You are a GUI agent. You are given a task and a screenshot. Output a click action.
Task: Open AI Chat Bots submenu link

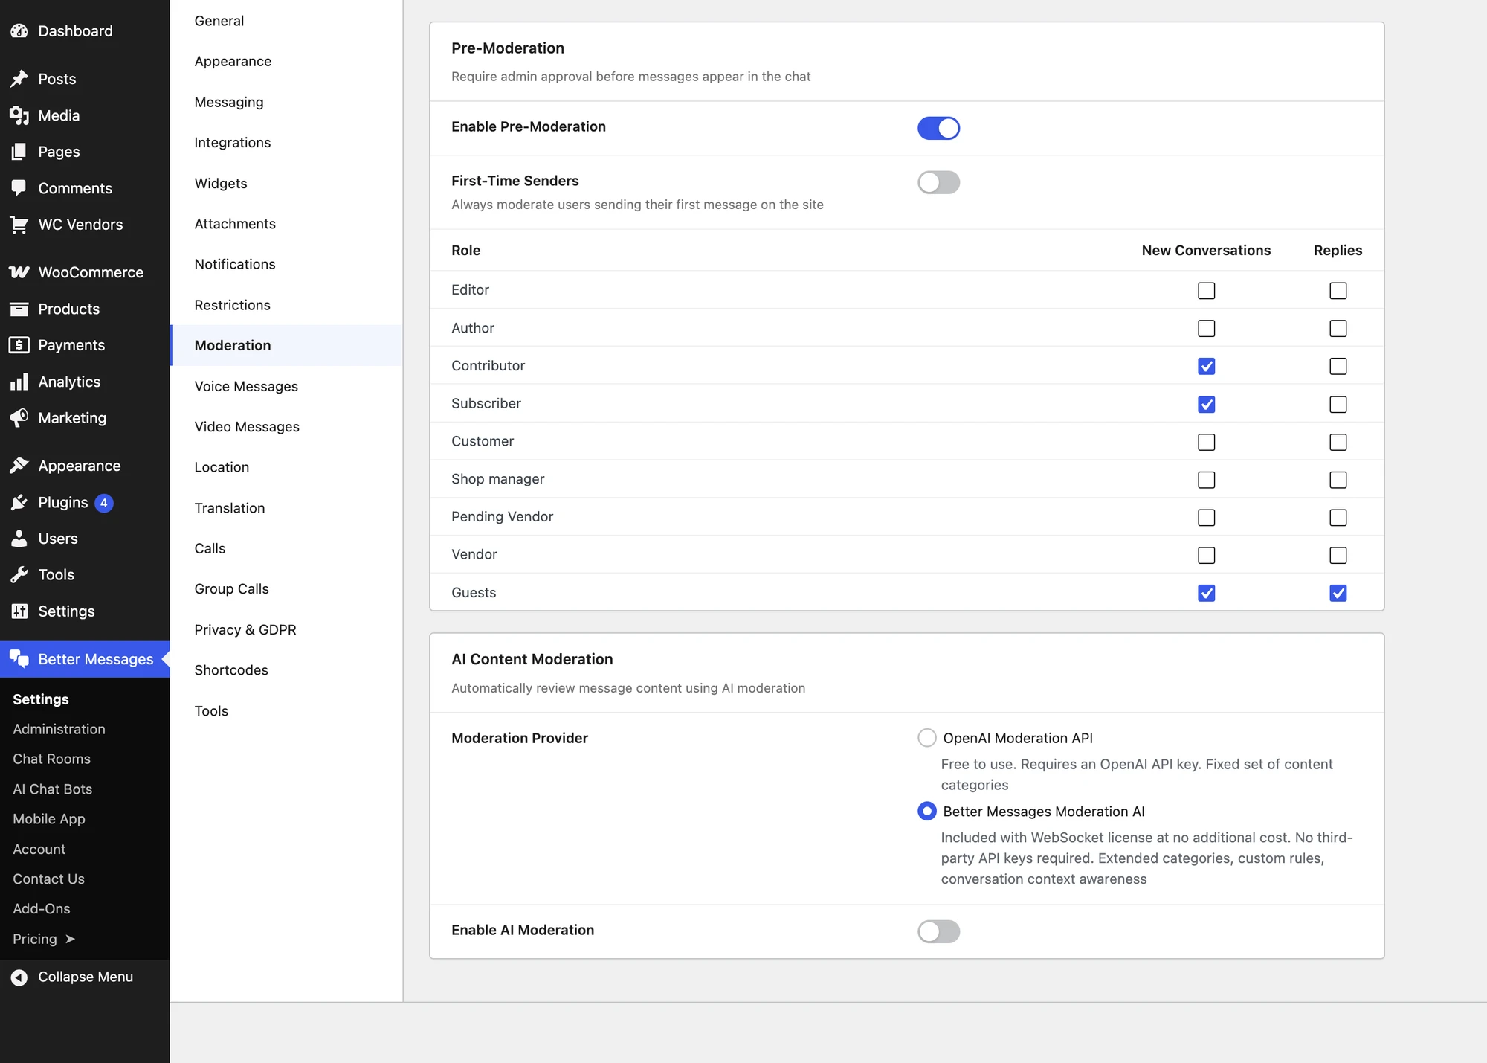pos(52,789)
